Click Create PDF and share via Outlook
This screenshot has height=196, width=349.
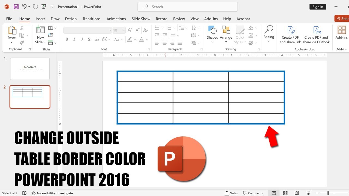pos(316,35)
